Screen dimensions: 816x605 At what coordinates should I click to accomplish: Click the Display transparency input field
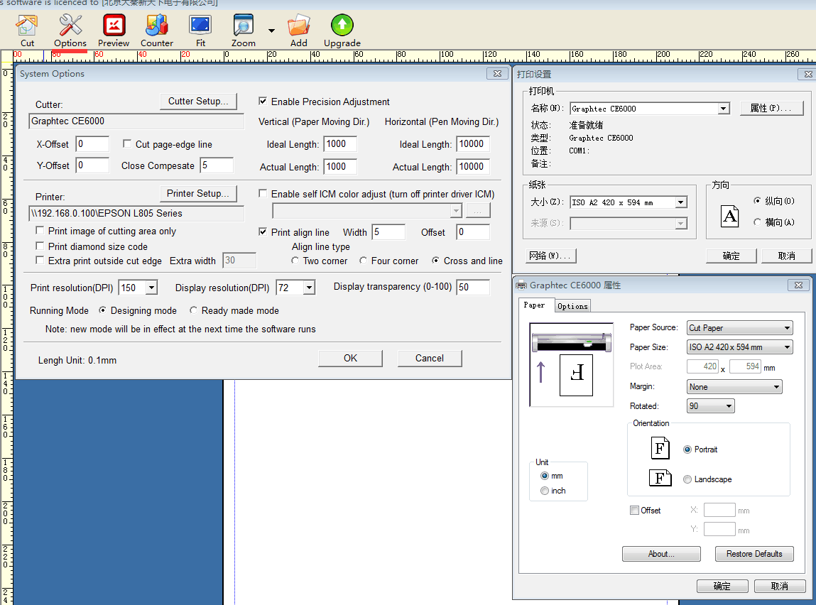tap(472, 287)
